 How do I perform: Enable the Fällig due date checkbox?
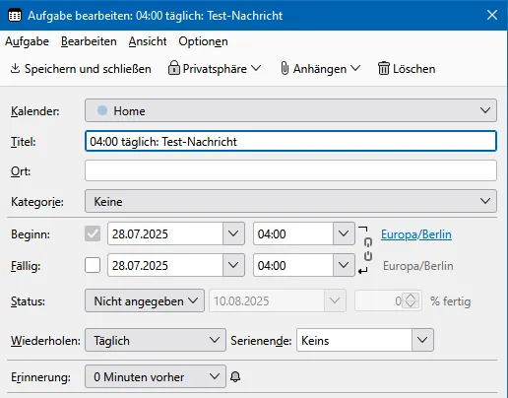click(x=93, y=265)
